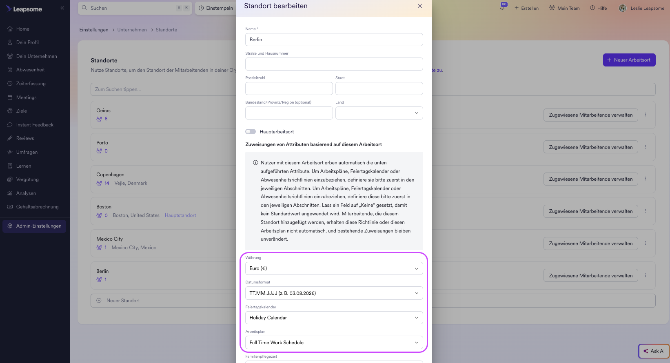Viewport: 670px width, 363px height.
Task: Click the Lernen book icon
Action: pos(10,166)
